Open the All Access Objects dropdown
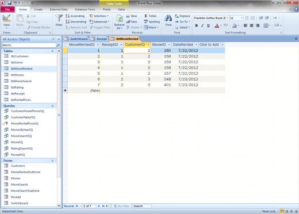299x214 pixels. pyautogui.click(x=53, y=39)
